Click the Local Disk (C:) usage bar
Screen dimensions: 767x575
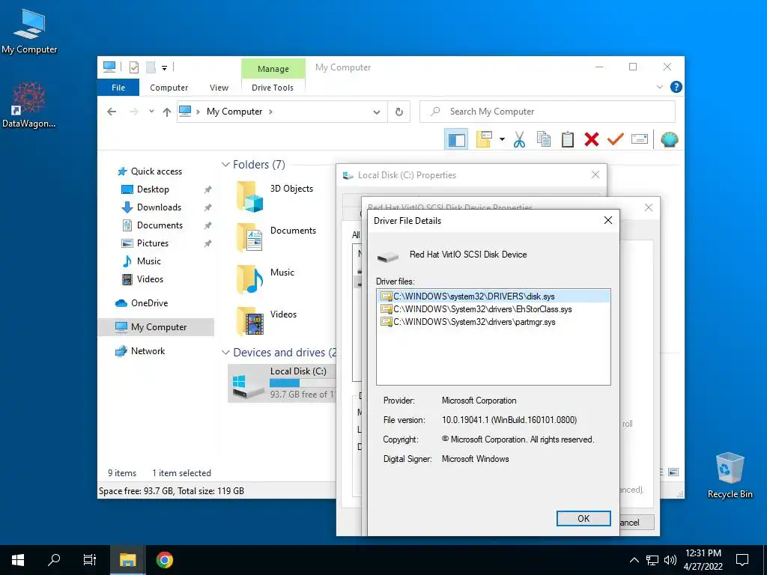(302, 383)
